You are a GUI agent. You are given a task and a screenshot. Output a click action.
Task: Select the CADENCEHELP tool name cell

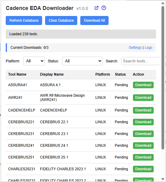[22, 110]
